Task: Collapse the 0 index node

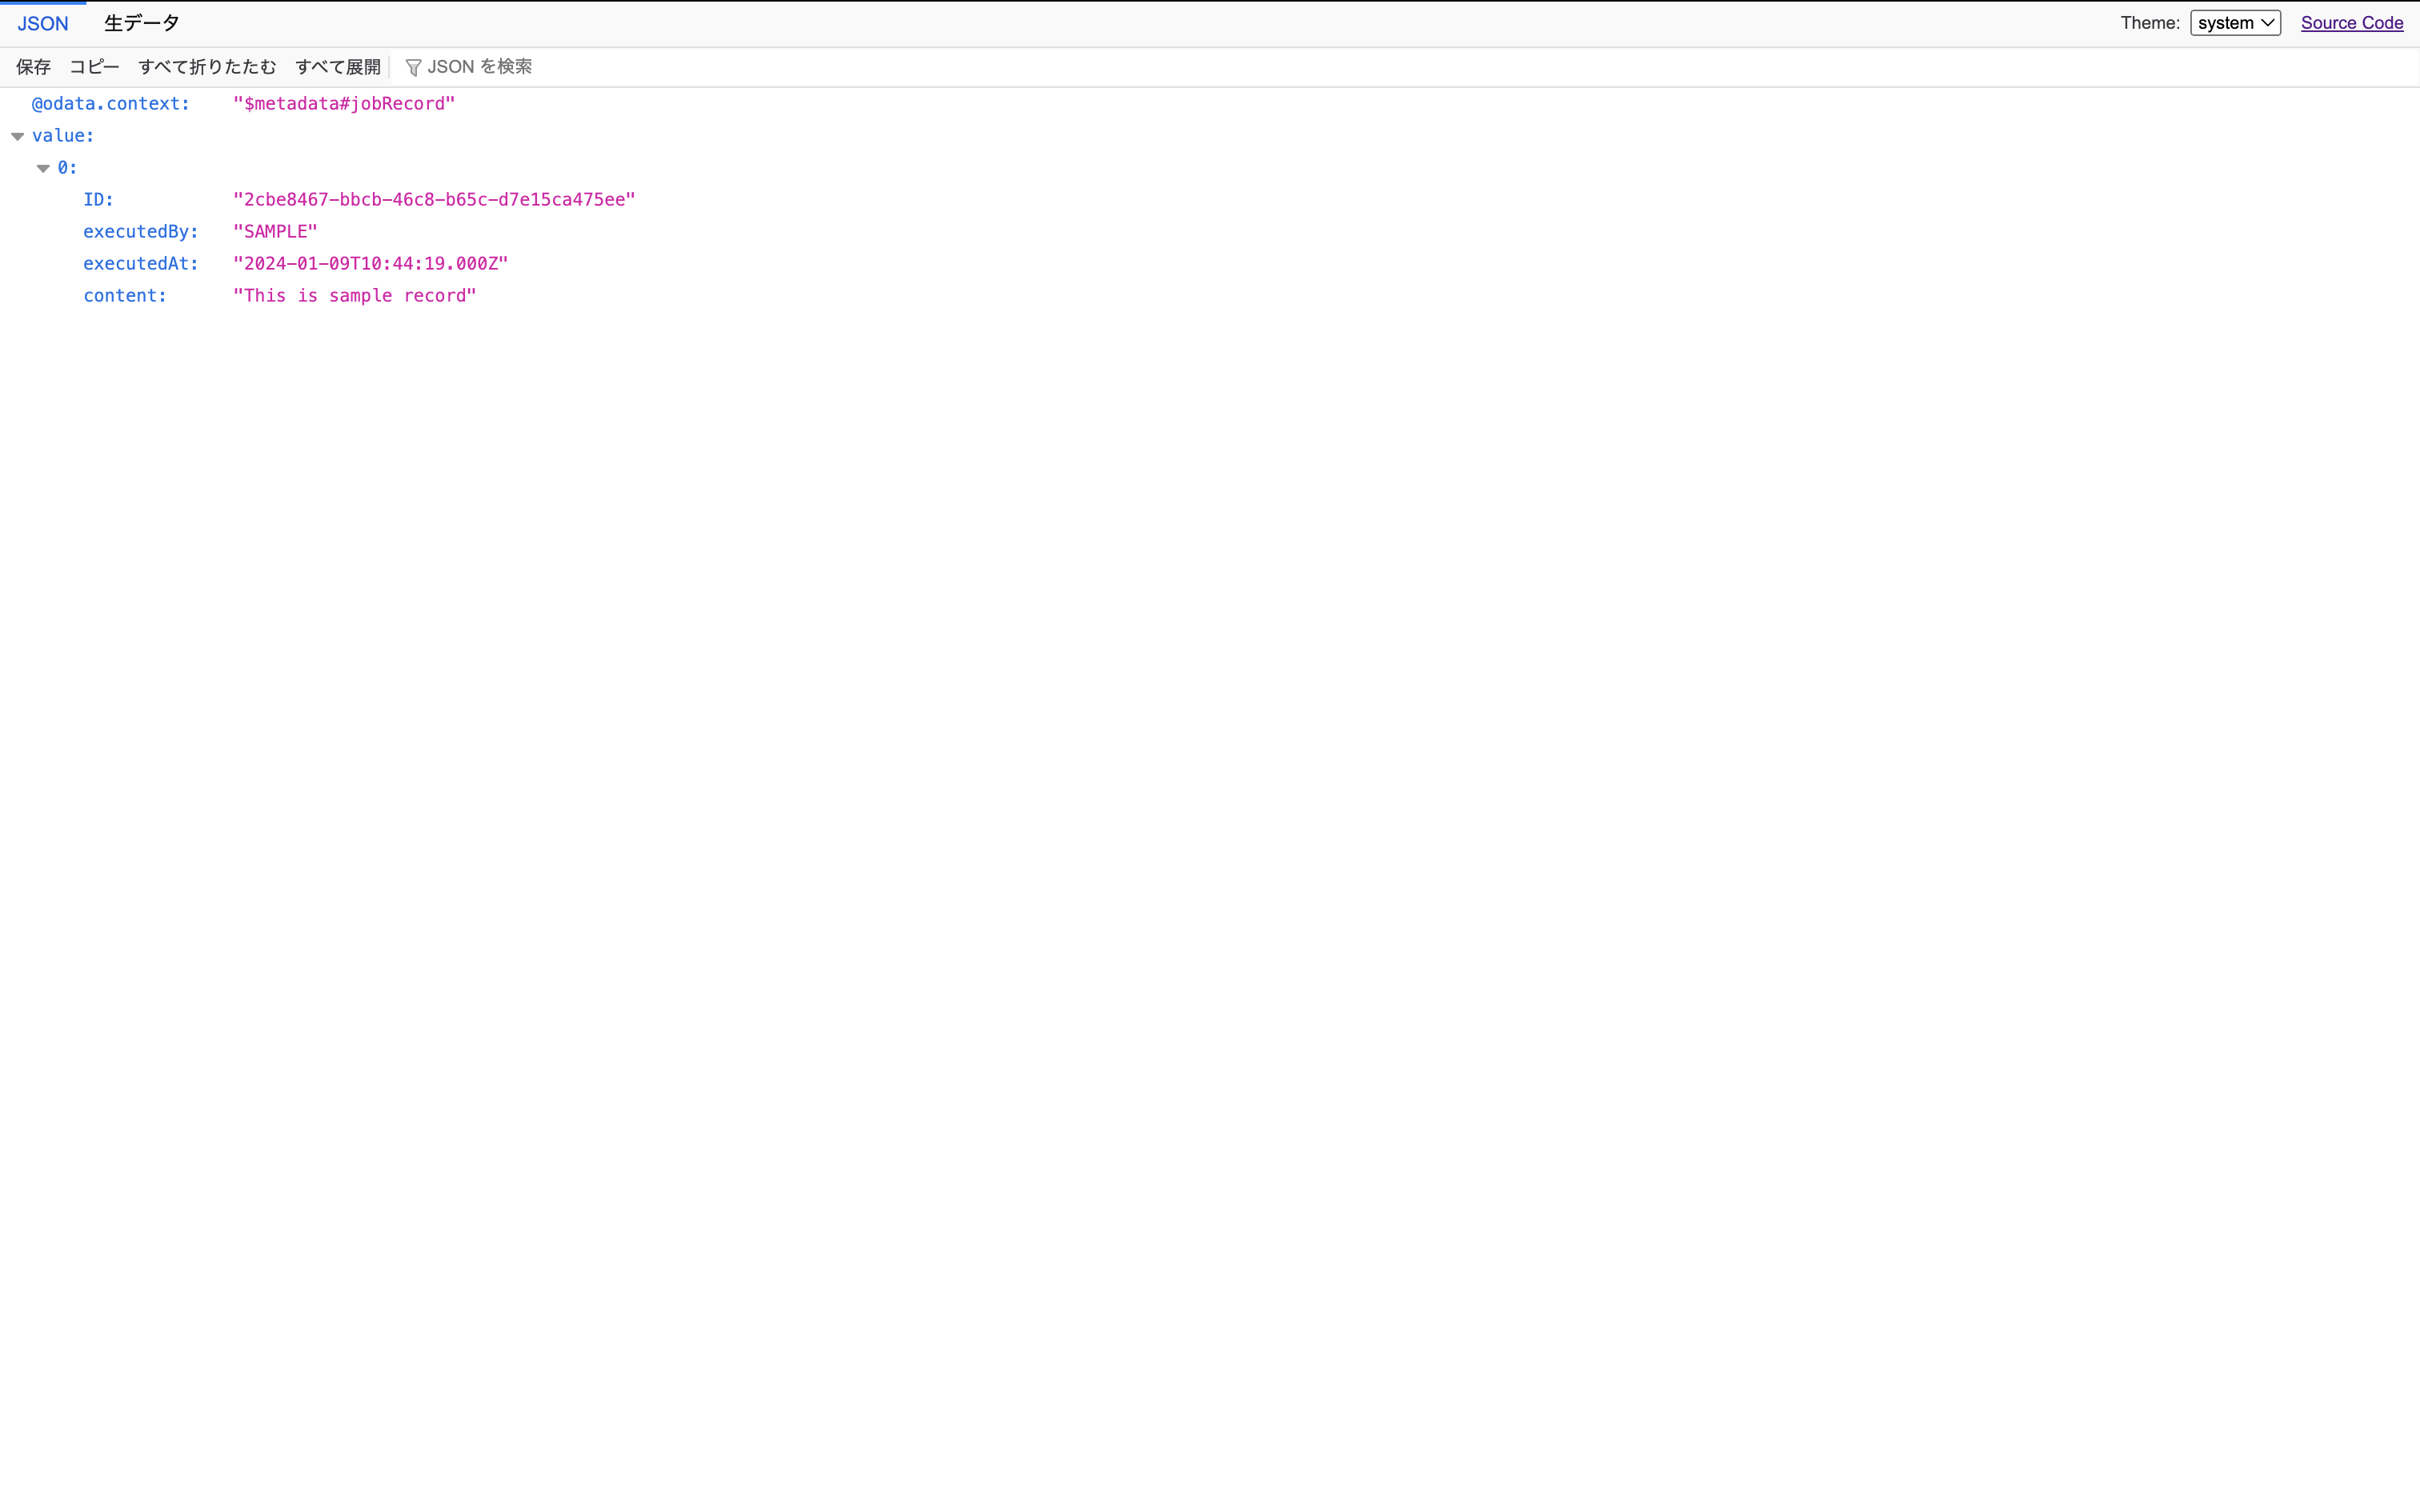Action: (43, 168)
